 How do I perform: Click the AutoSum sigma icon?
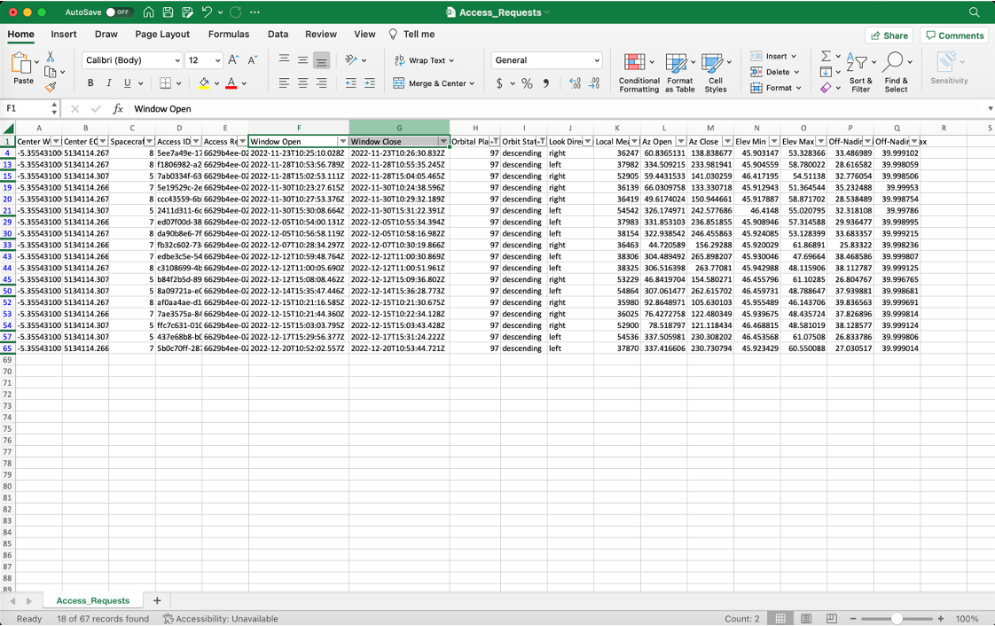click(x=826, y=57)
